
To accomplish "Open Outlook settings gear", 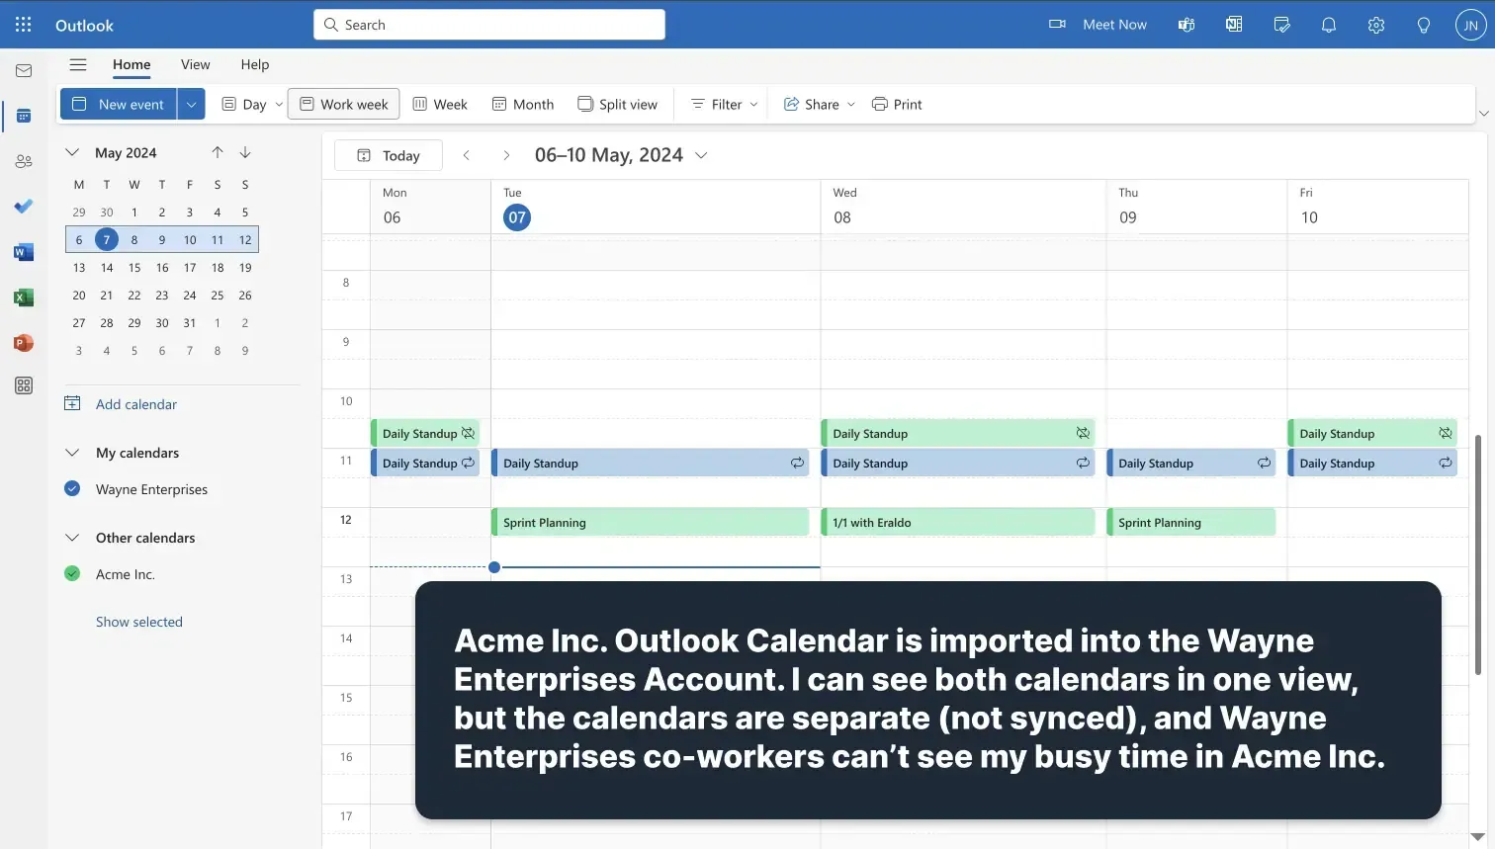I will pos(1375,25).
